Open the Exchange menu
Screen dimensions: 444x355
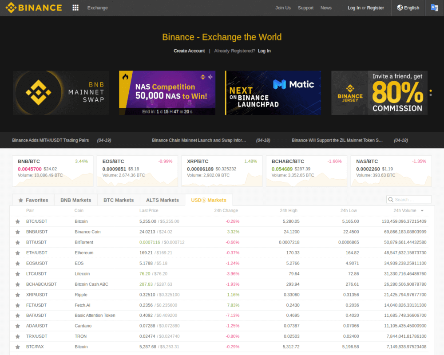[x=97, y=8]
